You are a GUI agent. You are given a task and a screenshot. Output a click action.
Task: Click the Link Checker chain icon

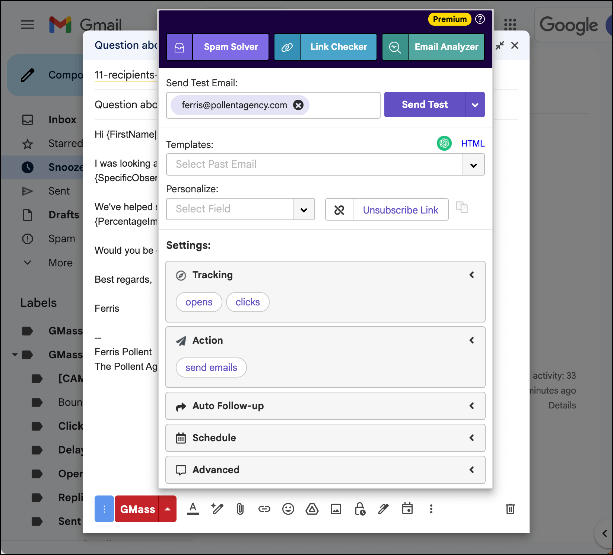click(x=287, y=47)
